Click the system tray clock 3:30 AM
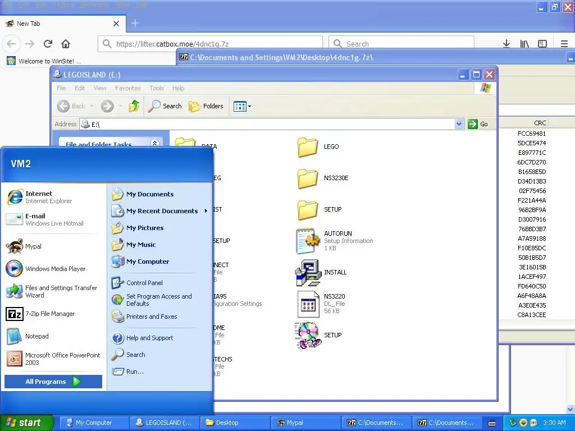The height and width of the screenshot is (431, 575). (x=554, y=423)
